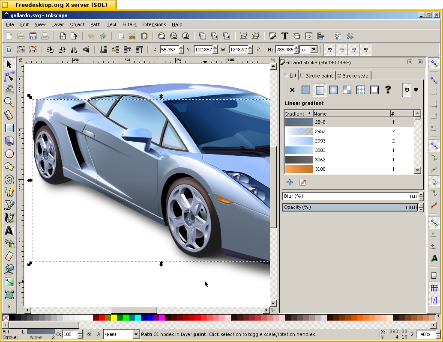
Task: Click the H height input field
Action: (x=284, y=50)
